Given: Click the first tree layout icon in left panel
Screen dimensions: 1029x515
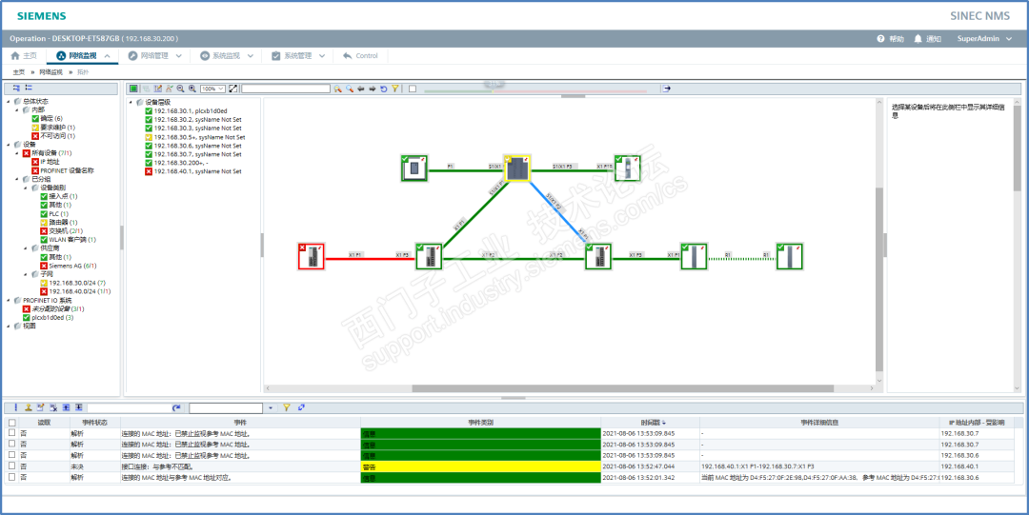Looking at the screenshot, I should (16, 88).
